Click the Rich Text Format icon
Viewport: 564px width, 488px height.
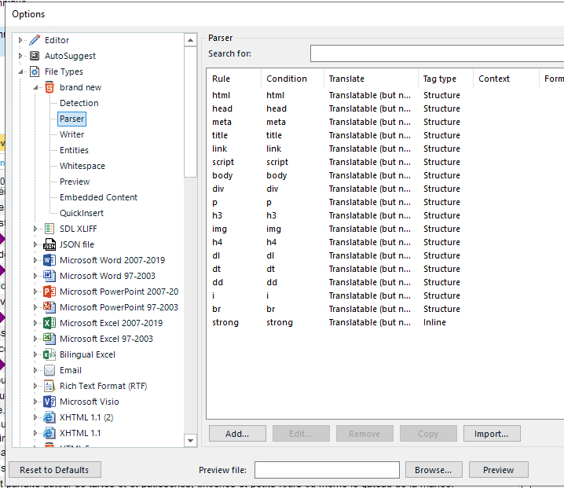49,386
